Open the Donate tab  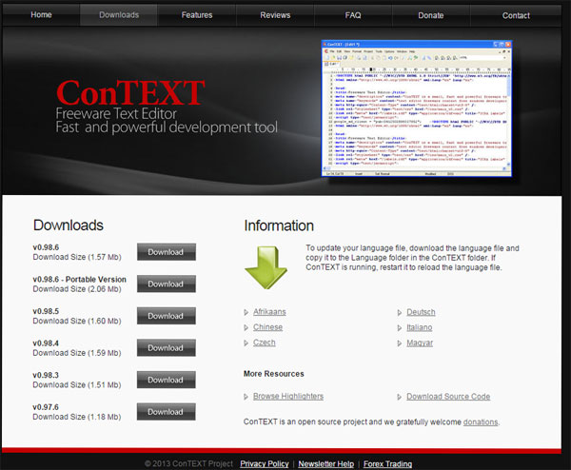431,15
